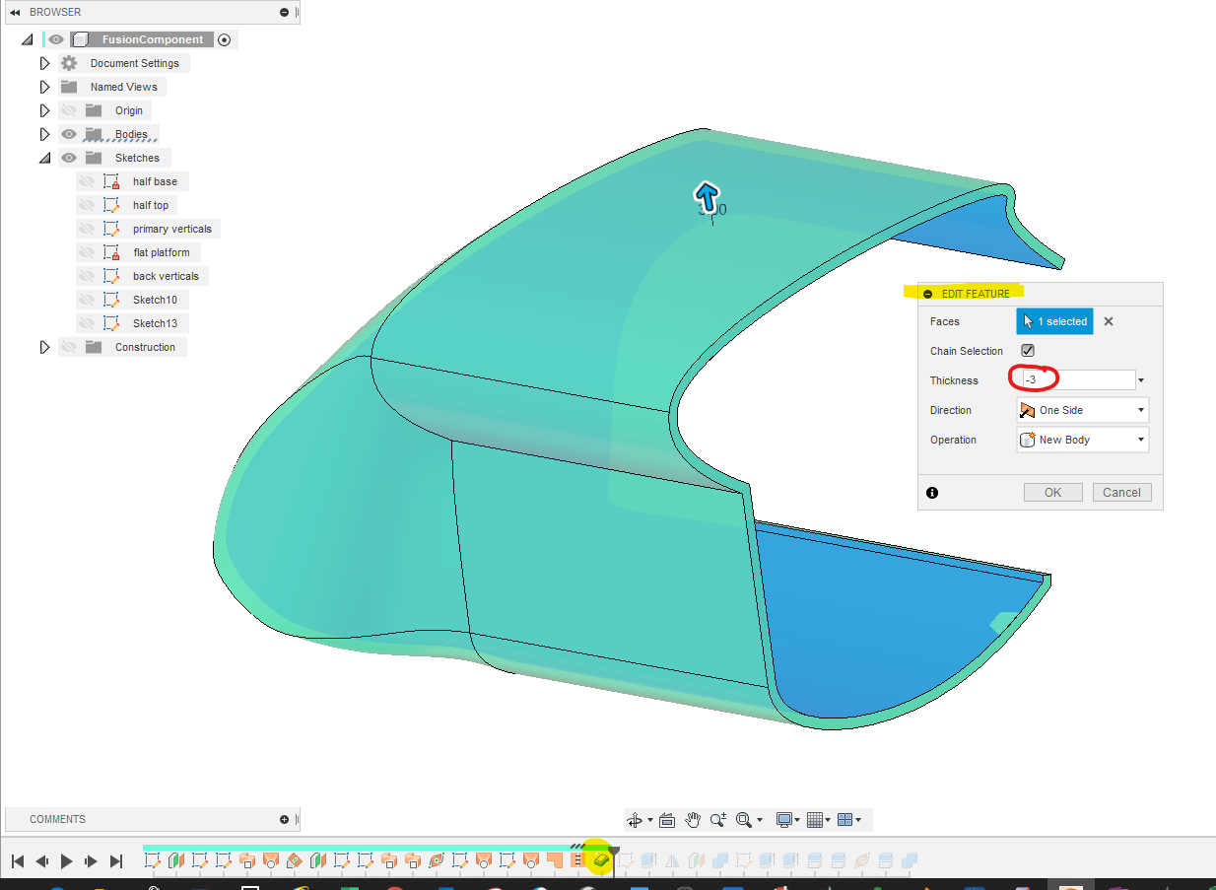Activate the Orbit tool
This screenshot has width=1216, height=890.
coord(636,819)
